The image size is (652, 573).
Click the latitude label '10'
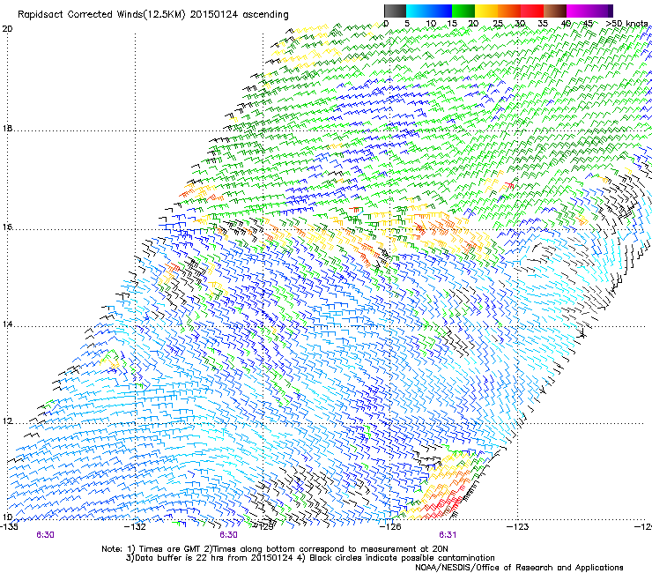click(x=7, y=517)
